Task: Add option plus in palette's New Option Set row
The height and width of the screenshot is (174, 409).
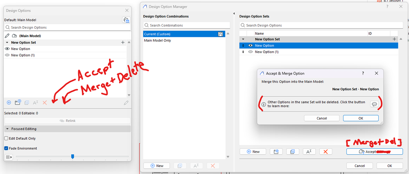Action: 123,42
